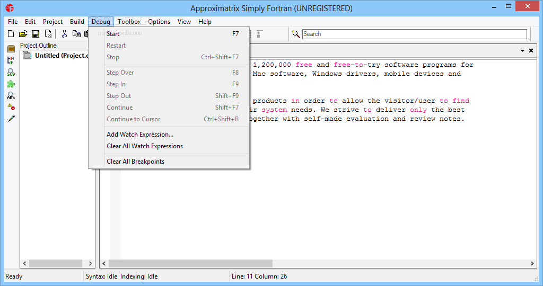Click the editor horizontal scrollbar right arrow

(x=532, y=264)
